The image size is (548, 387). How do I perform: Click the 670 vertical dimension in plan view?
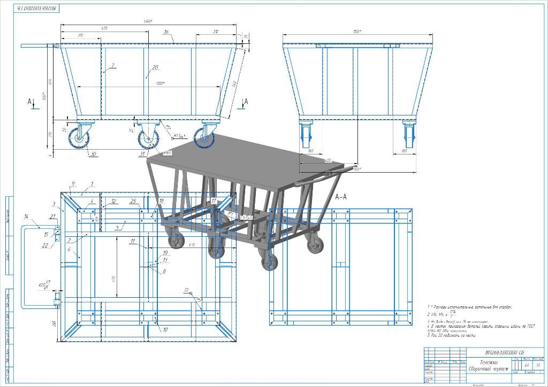click(x=113, y=278)
